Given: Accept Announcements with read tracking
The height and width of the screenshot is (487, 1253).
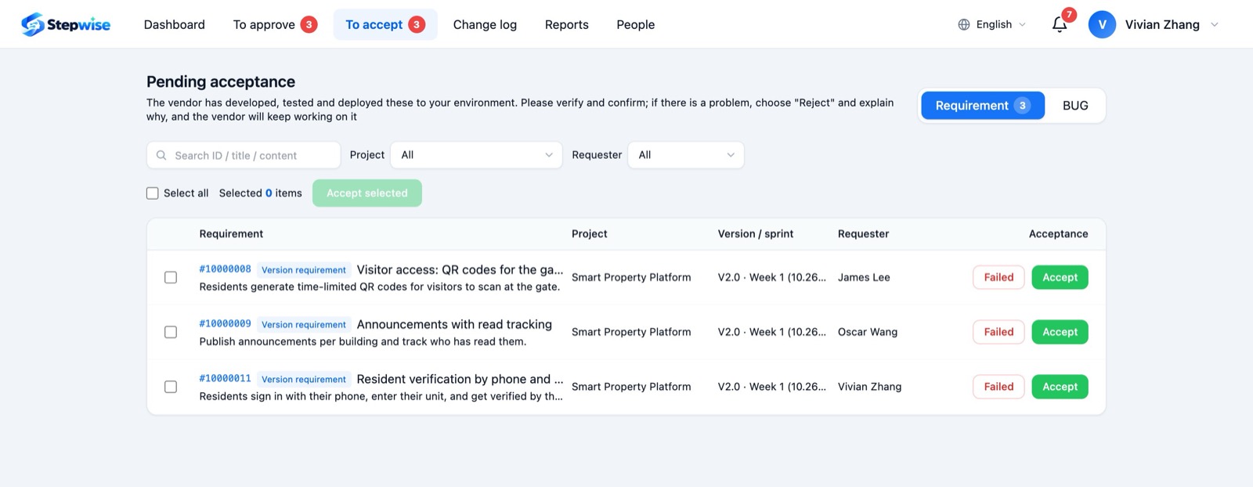Looking at the screenshot, I should [x=1060, y=332].
